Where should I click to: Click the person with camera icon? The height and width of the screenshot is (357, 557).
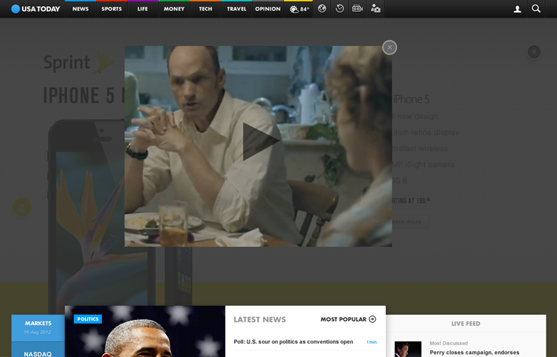pyautogui.click(x=376, y=9)
